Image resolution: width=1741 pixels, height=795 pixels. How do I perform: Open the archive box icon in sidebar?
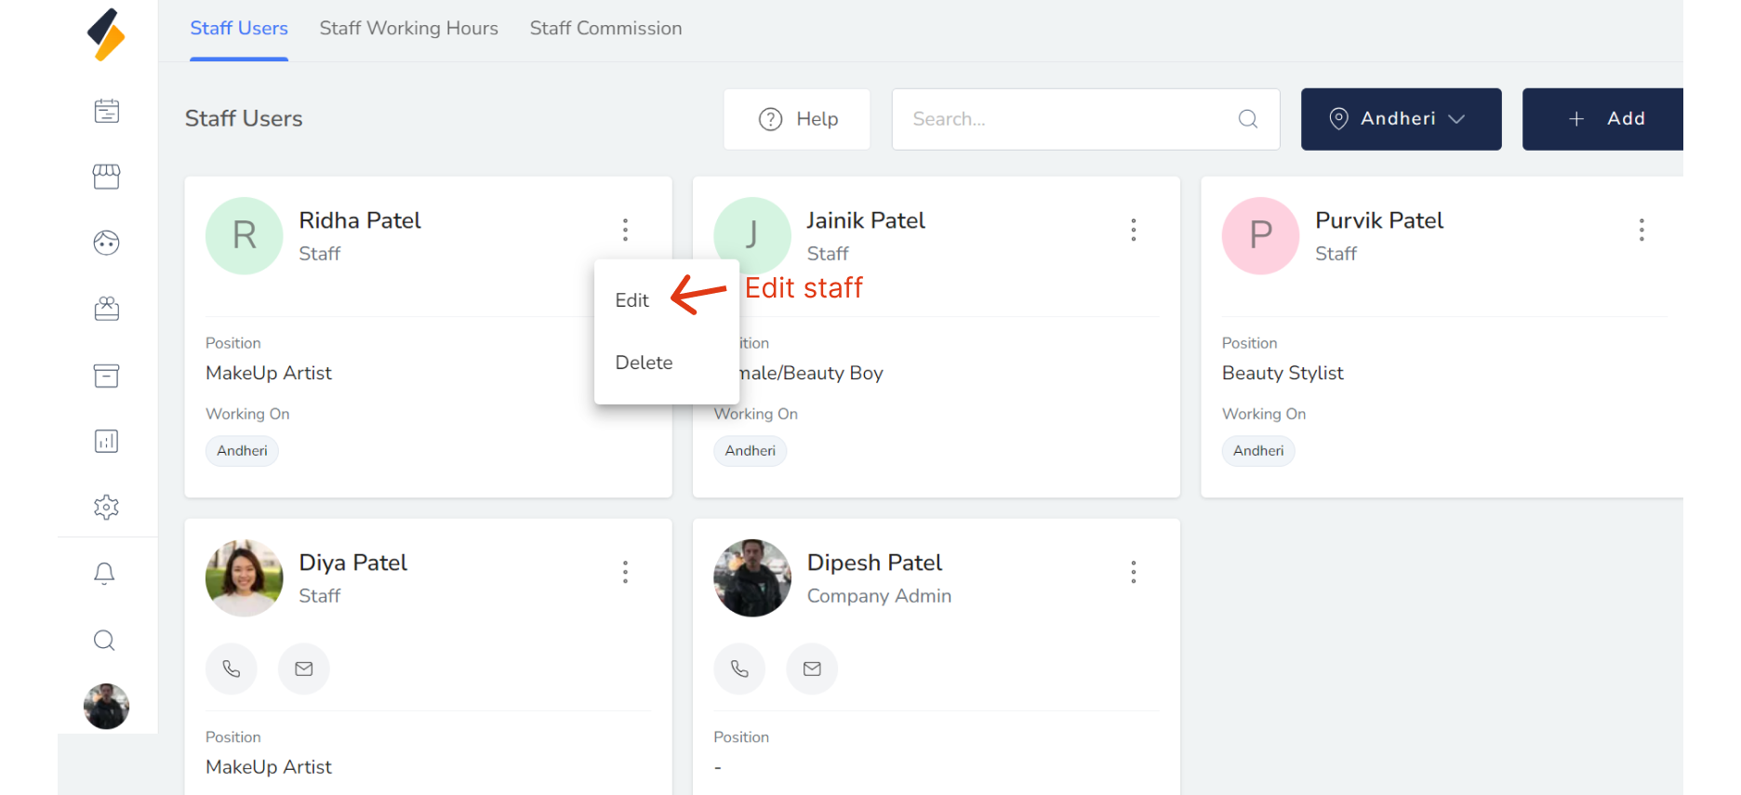click(107, 376)
